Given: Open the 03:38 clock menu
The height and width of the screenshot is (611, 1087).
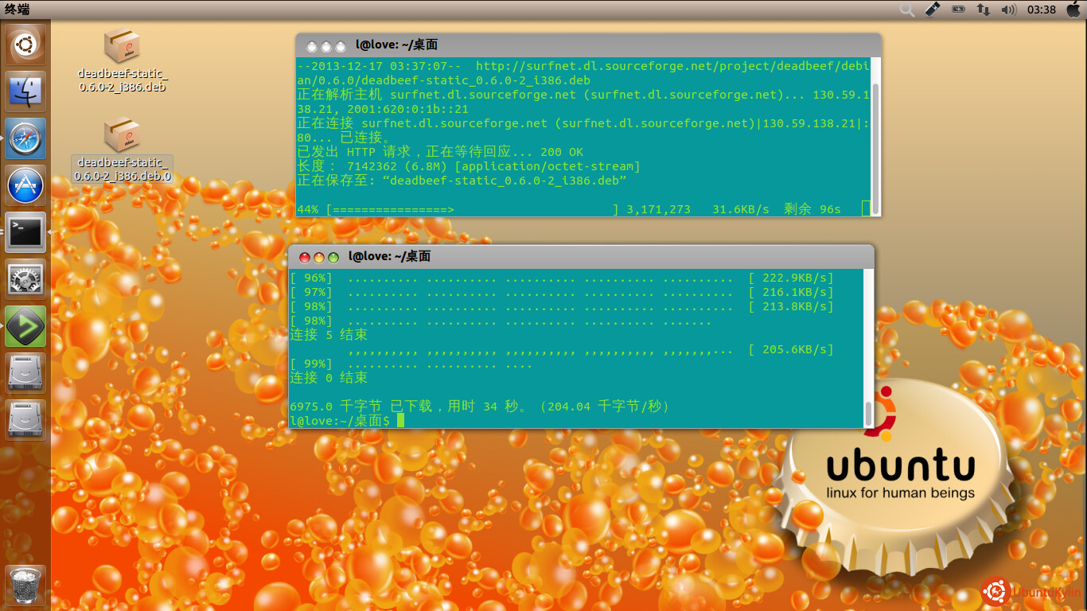Looking at the screenshot, I should [x=1042, y=10].
